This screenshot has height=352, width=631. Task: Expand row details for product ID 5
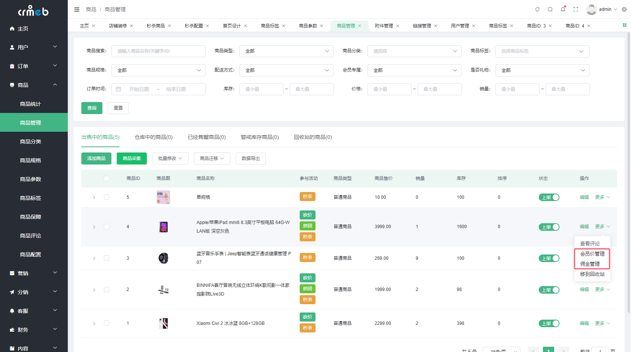coord(94,197)
